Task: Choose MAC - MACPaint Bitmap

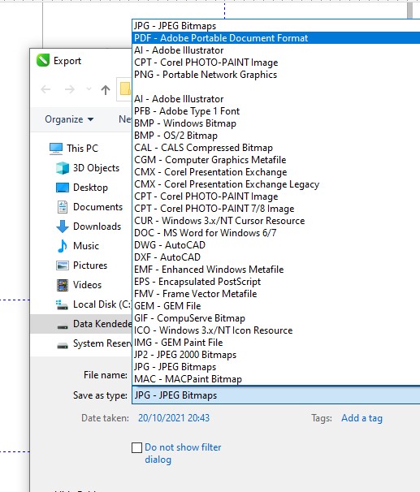Action: pyautogui.click(x=276, y=379)
